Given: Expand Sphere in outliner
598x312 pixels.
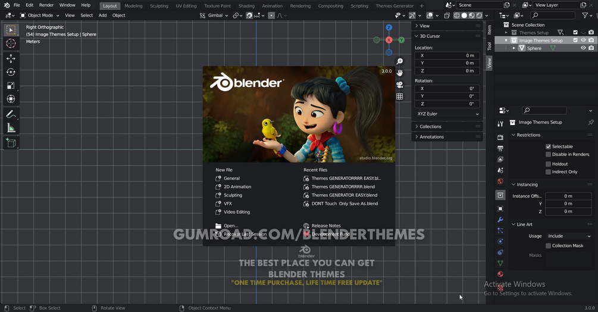Looking at the screenshot, I should [514, 48].
